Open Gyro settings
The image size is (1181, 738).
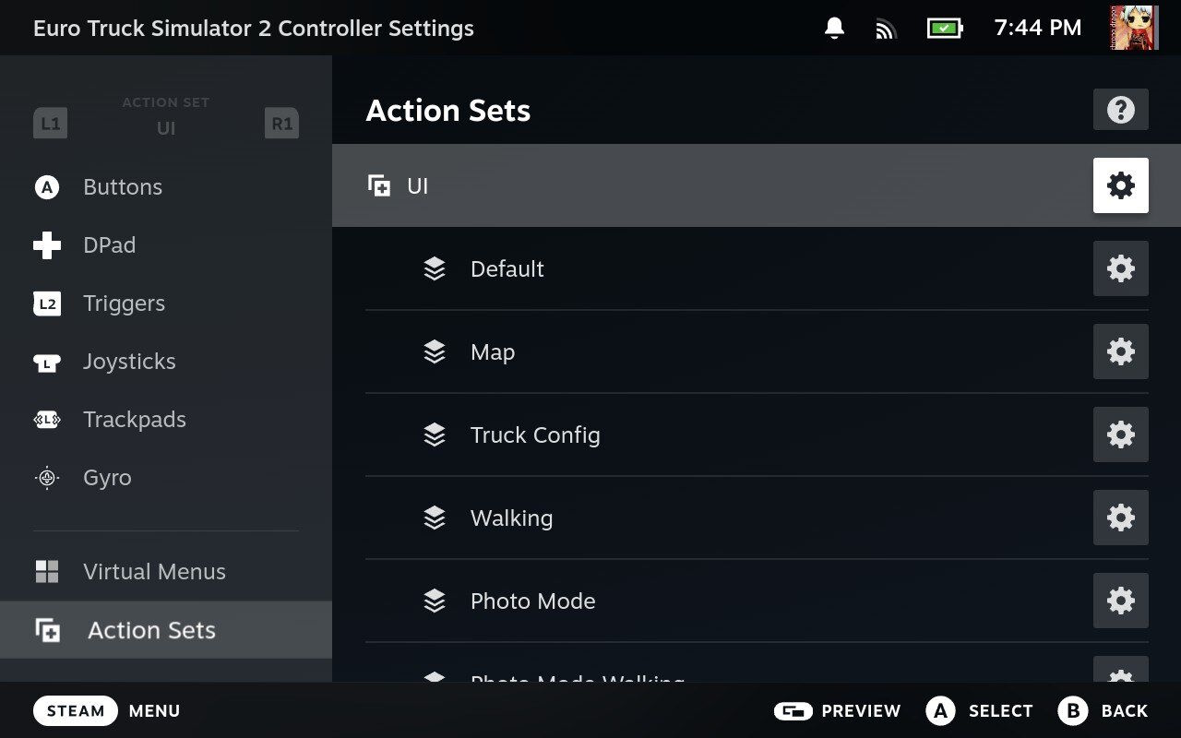(x=107, y=478)
